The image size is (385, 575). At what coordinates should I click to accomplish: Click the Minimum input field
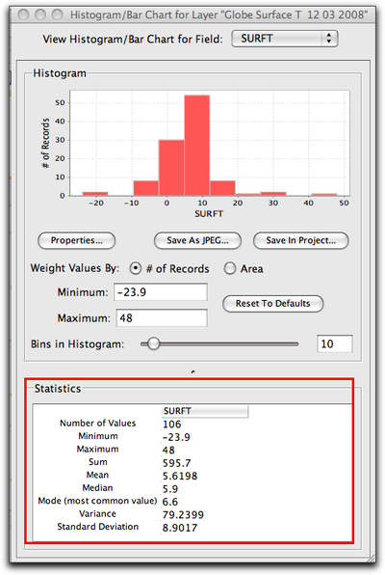161,292
